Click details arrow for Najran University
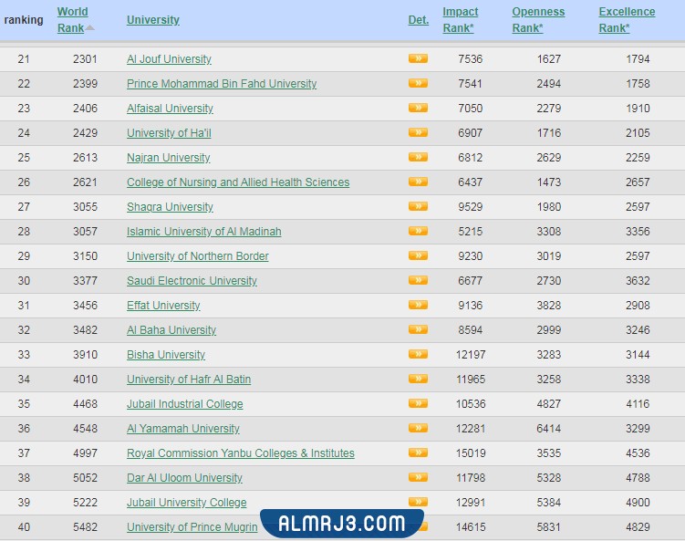Image resolution: width=685 pixels, height=541 pixels. (x=418, y=157)
